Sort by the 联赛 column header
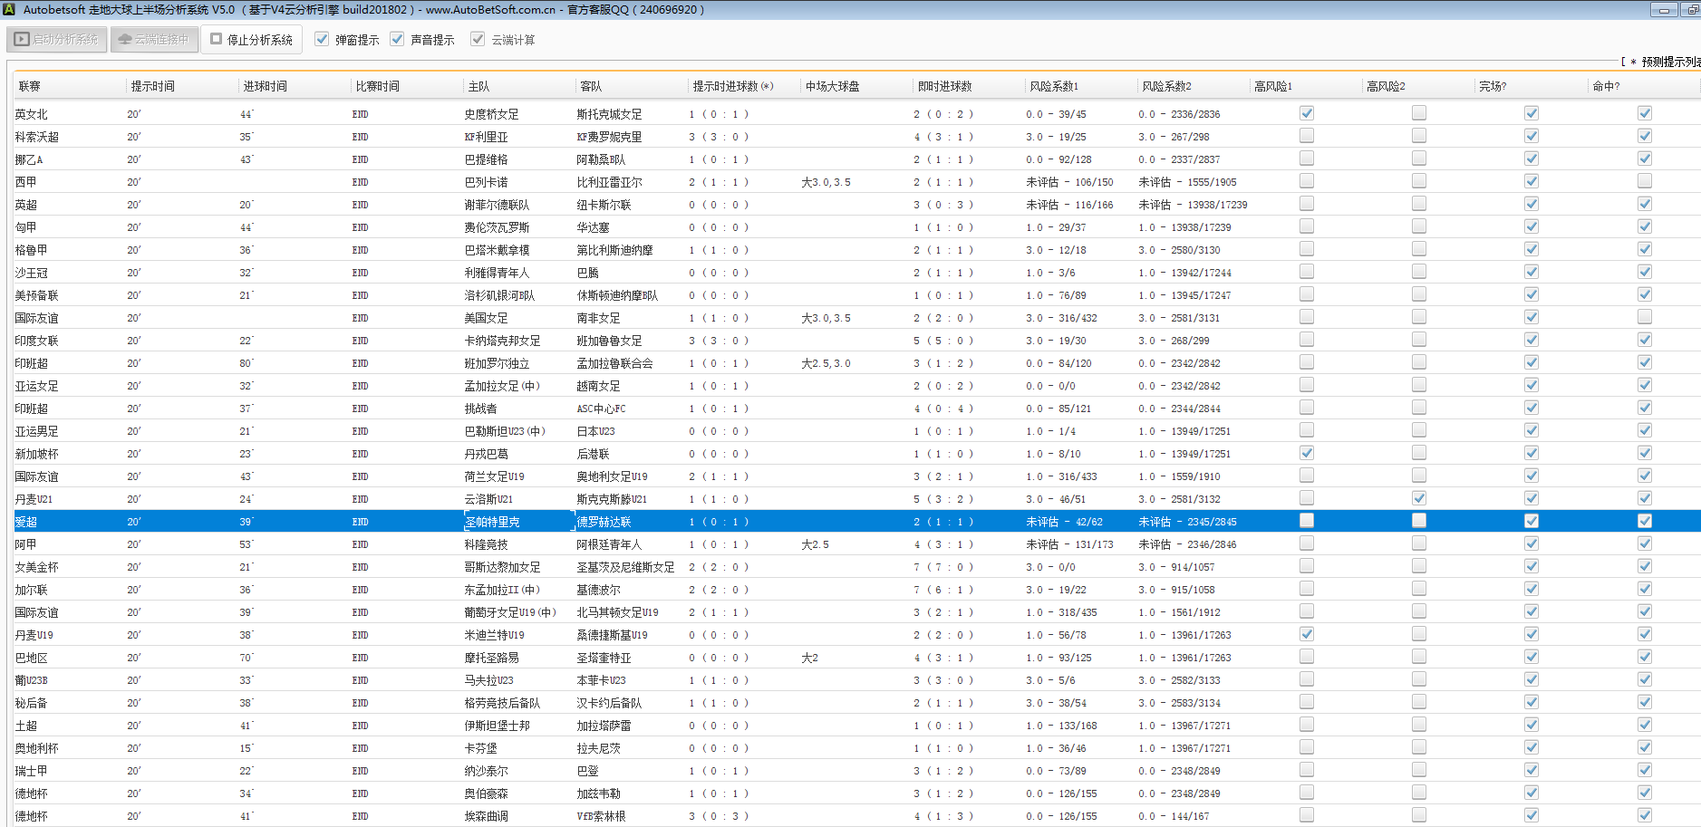 coord(30,86)
